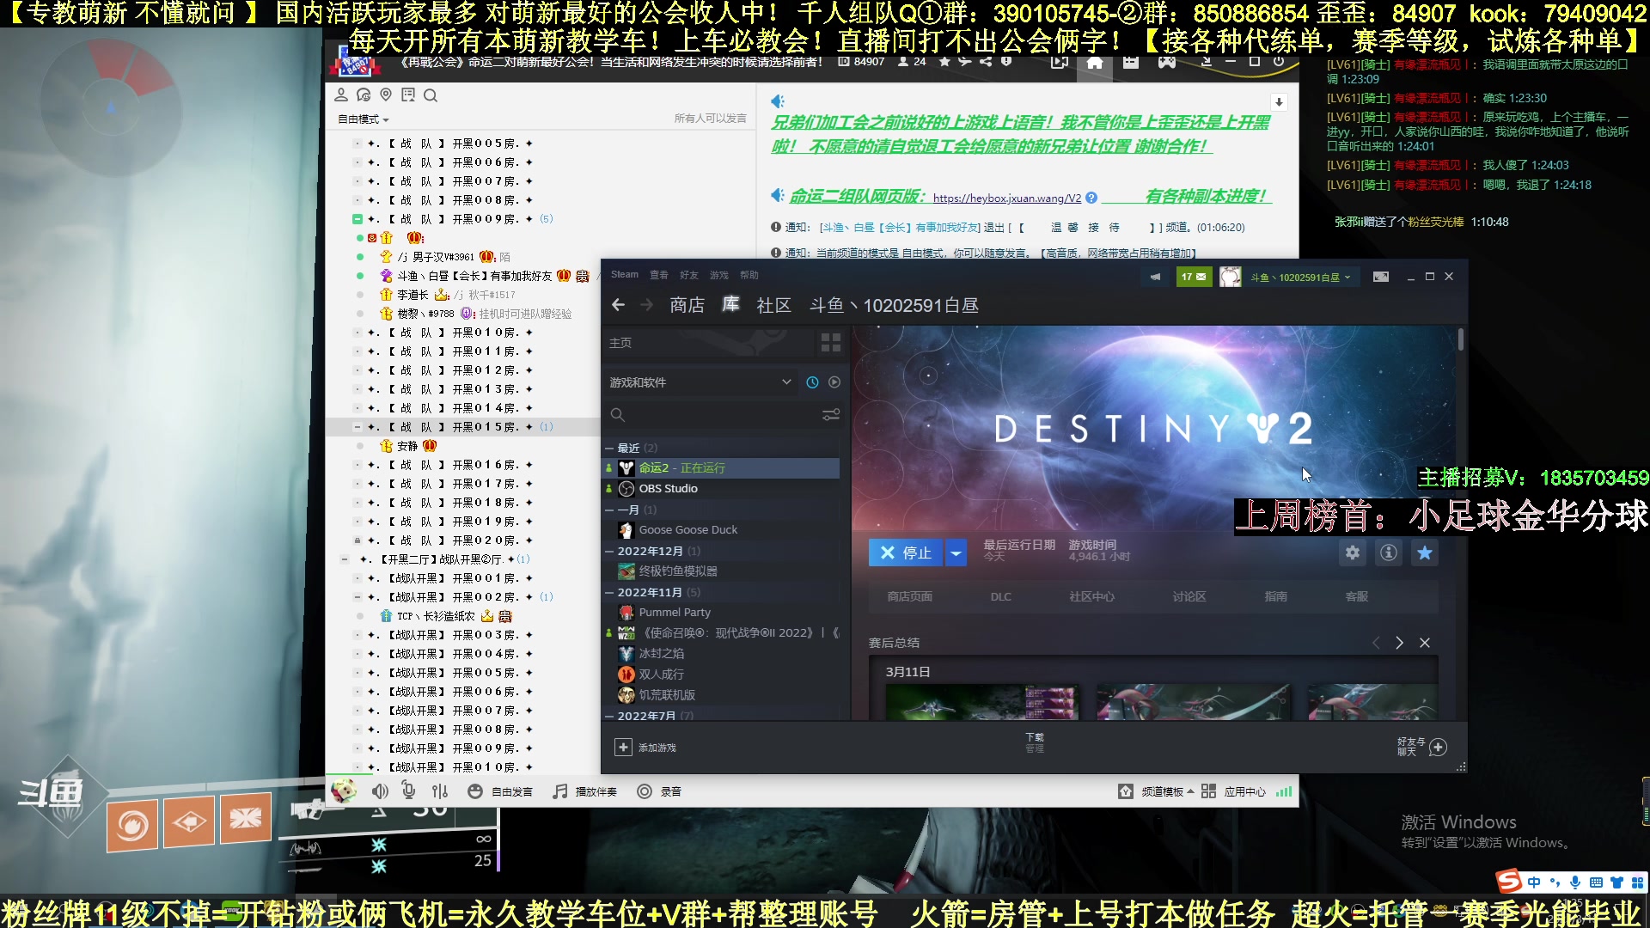The height and width of the screenshot is (928, 1650).
Task: Toggle sort by recent clock icon in Steam
Action: [812, 382]
